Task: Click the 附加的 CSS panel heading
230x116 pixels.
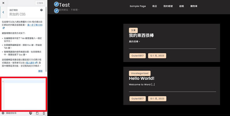Action: pyautogui.click(x=18, y=14)
